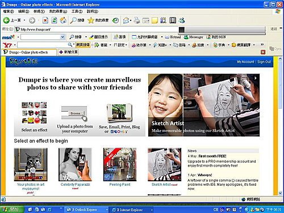Viewport: 284px width, 213px height.
Task: Click the popup blocker window icon
Action: coord(134,37)
